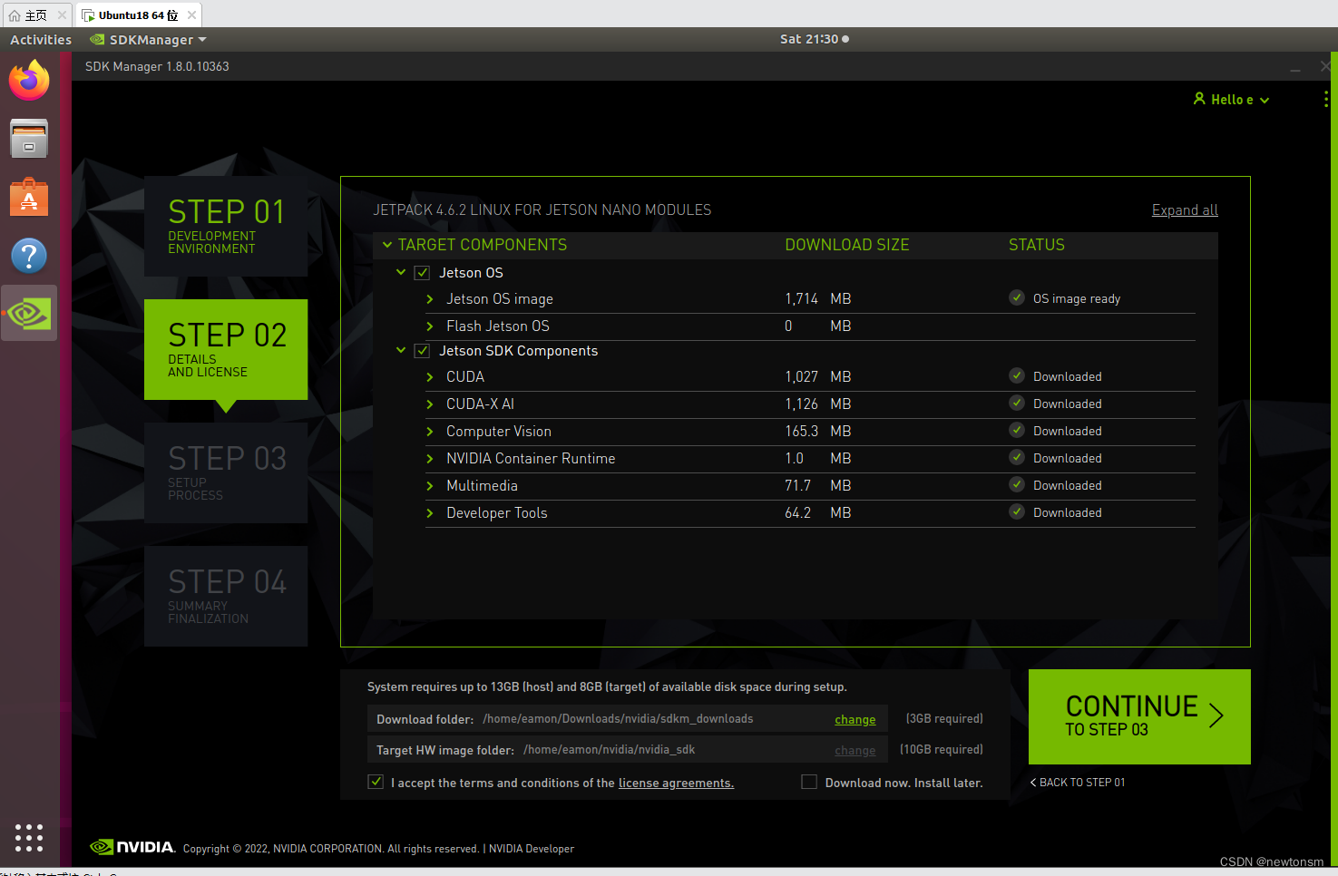Click the 10GB required text
The image size is (1338, 876).
942,749
